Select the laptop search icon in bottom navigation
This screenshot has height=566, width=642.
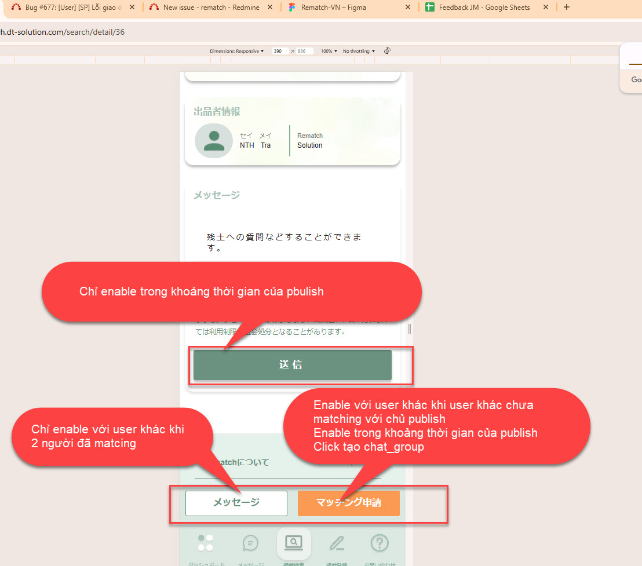tap(294, 543)
